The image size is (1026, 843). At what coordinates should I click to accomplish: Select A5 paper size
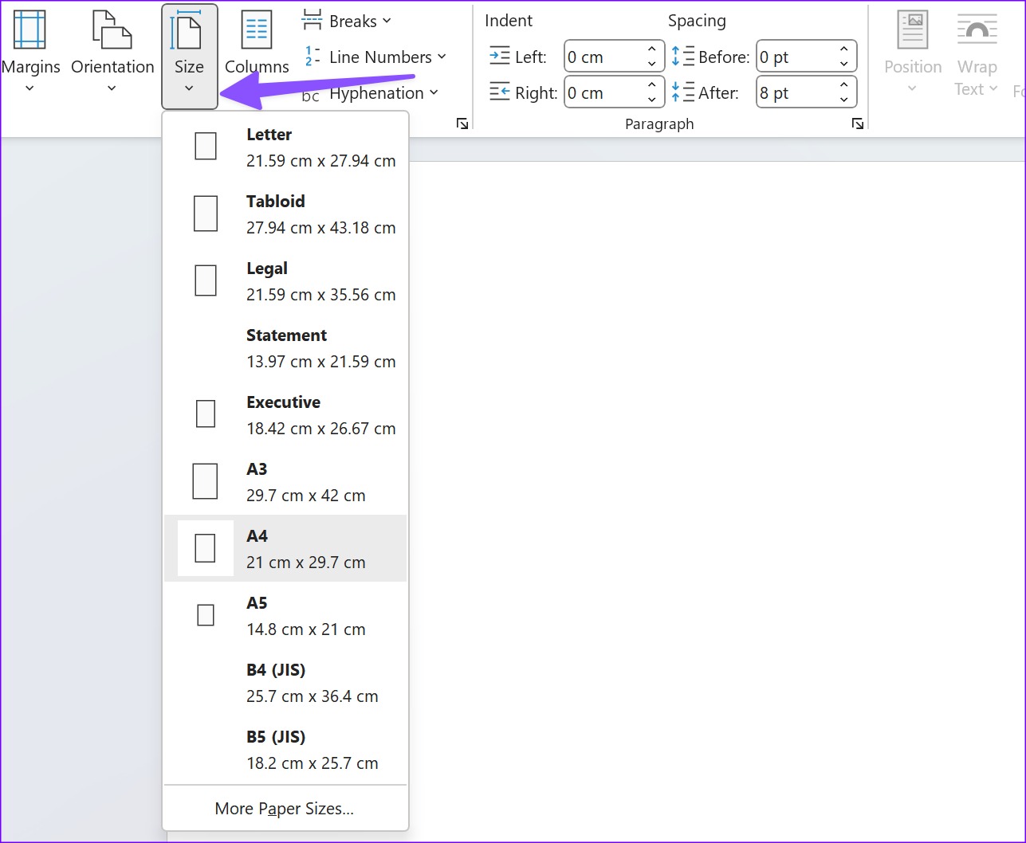pos(285,615)
